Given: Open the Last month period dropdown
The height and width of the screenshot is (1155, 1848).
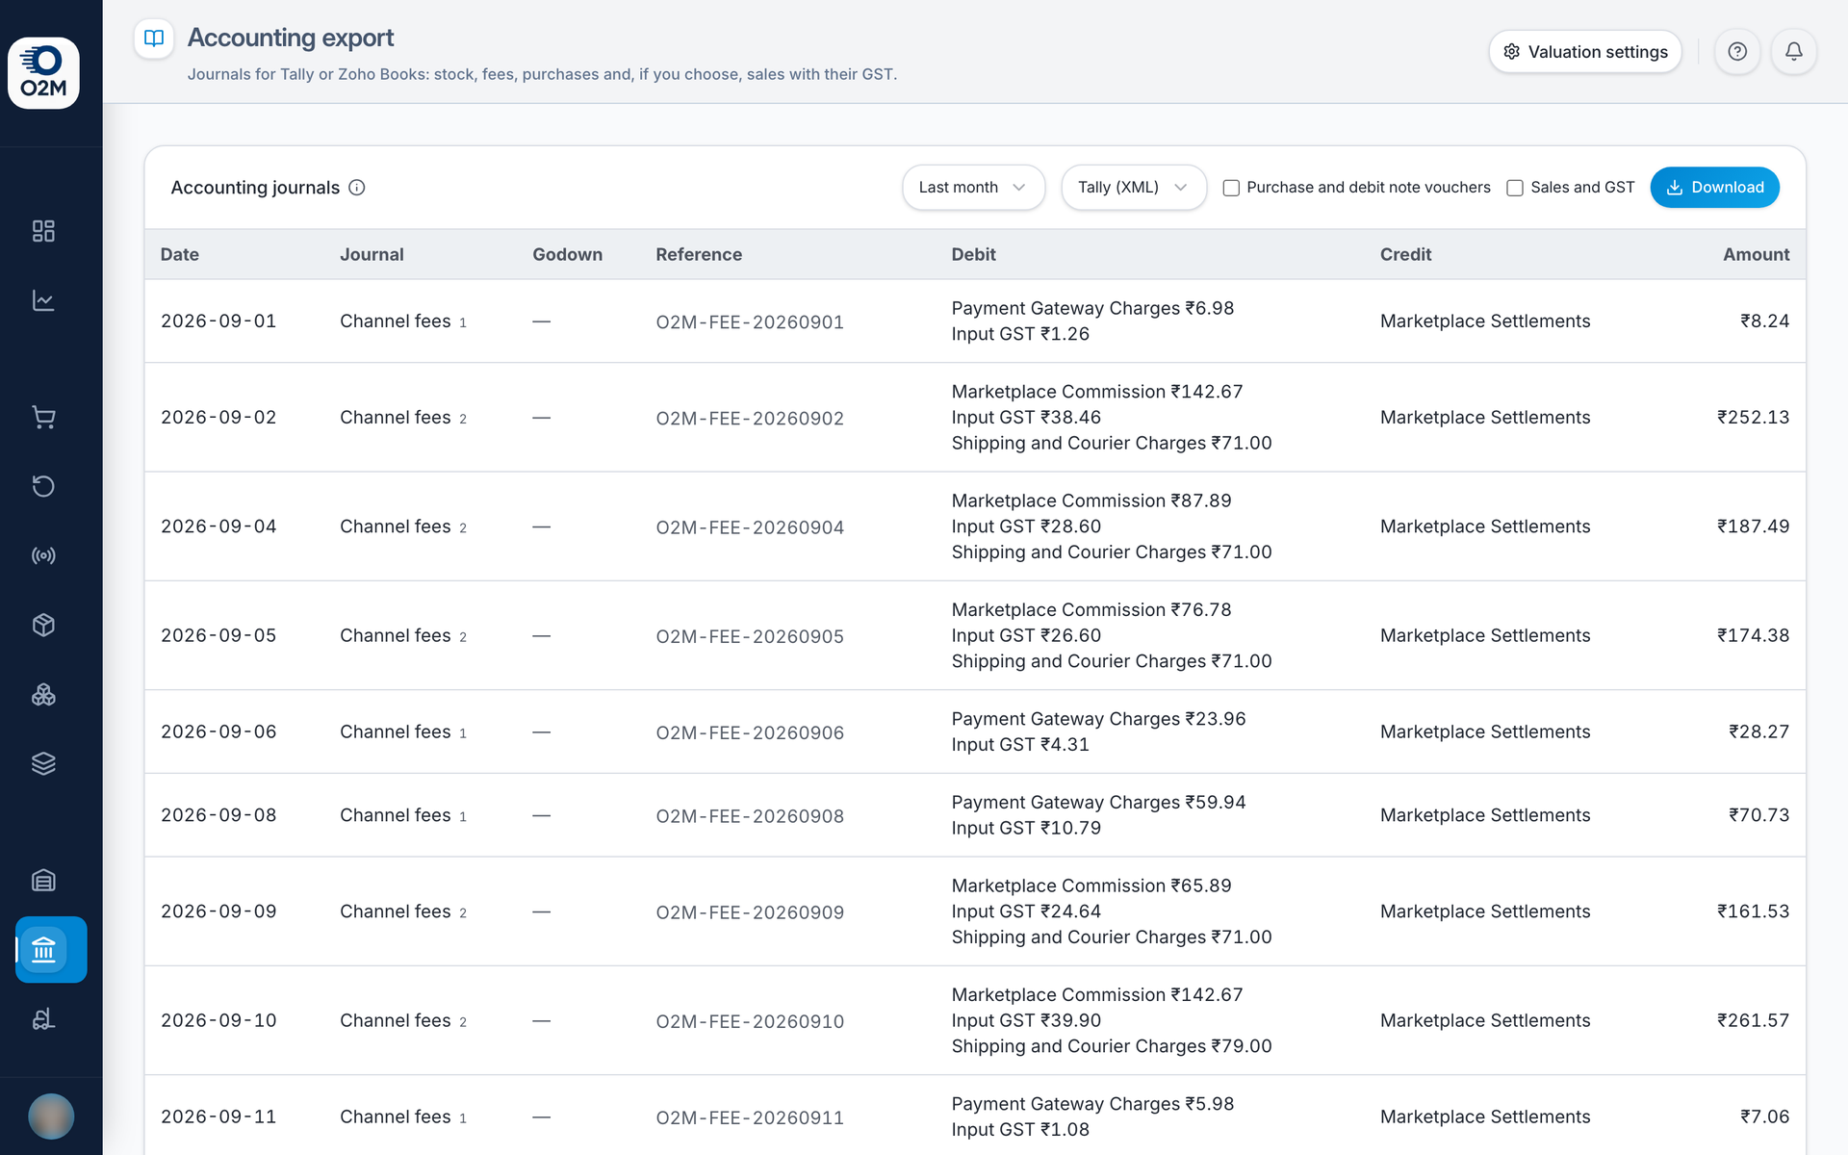Looking at the screenshot, I should click(973, 188).
